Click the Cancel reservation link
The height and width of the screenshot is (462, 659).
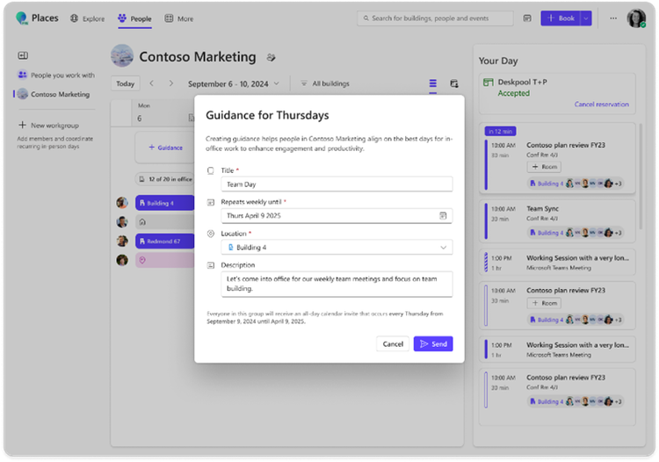[x=601, y=105]
